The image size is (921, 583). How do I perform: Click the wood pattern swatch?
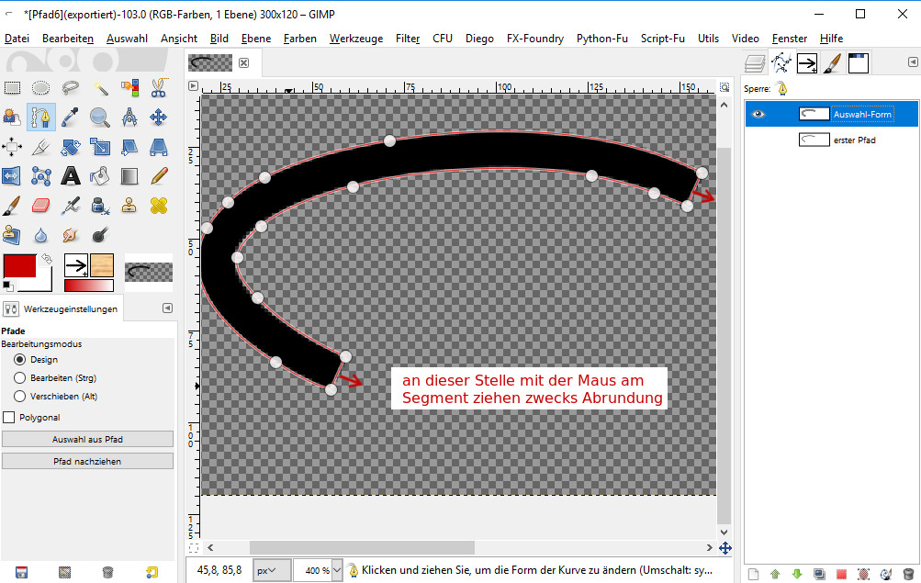tap(102, 265)
